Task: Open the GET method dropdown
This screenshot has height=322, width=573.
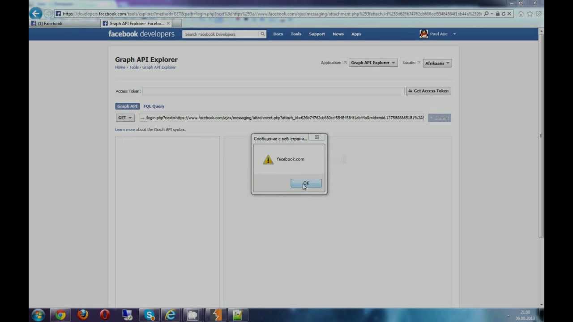Action: pyautogui.click(x=125, y=118)
